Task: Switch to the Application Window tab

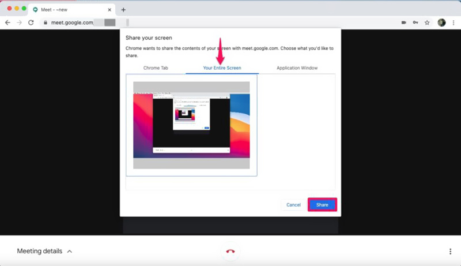Action: tap(297, 68)
